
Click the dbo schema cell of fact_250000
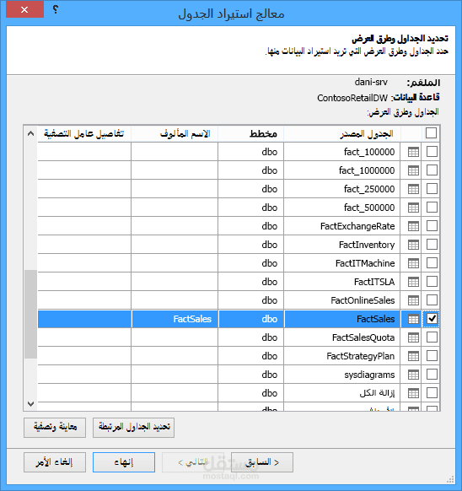point(251,189)
